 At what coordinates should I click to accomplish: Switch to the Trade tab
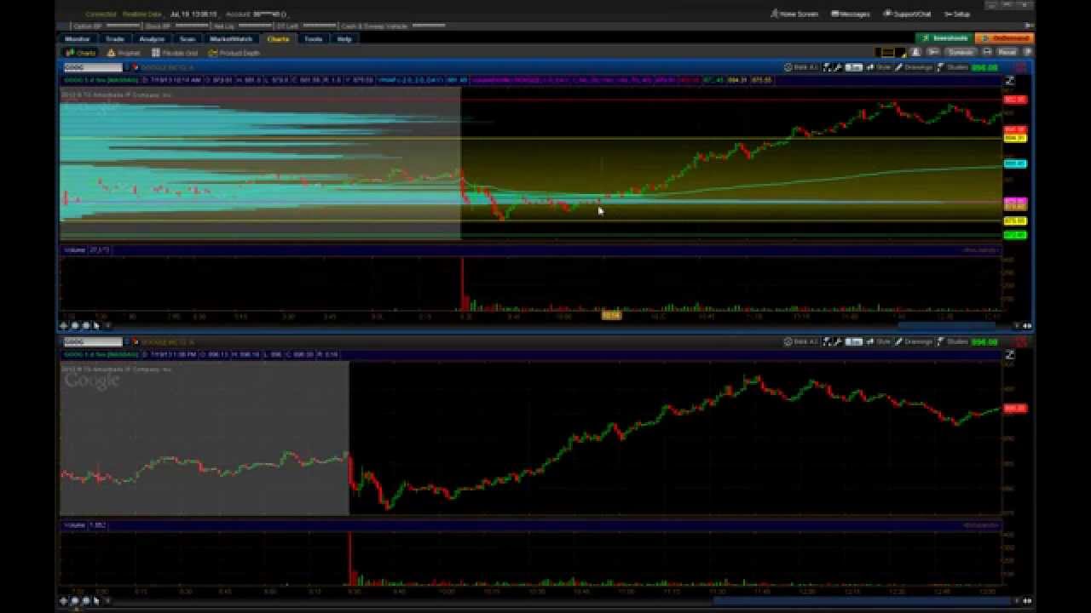(x=114, y=39)
